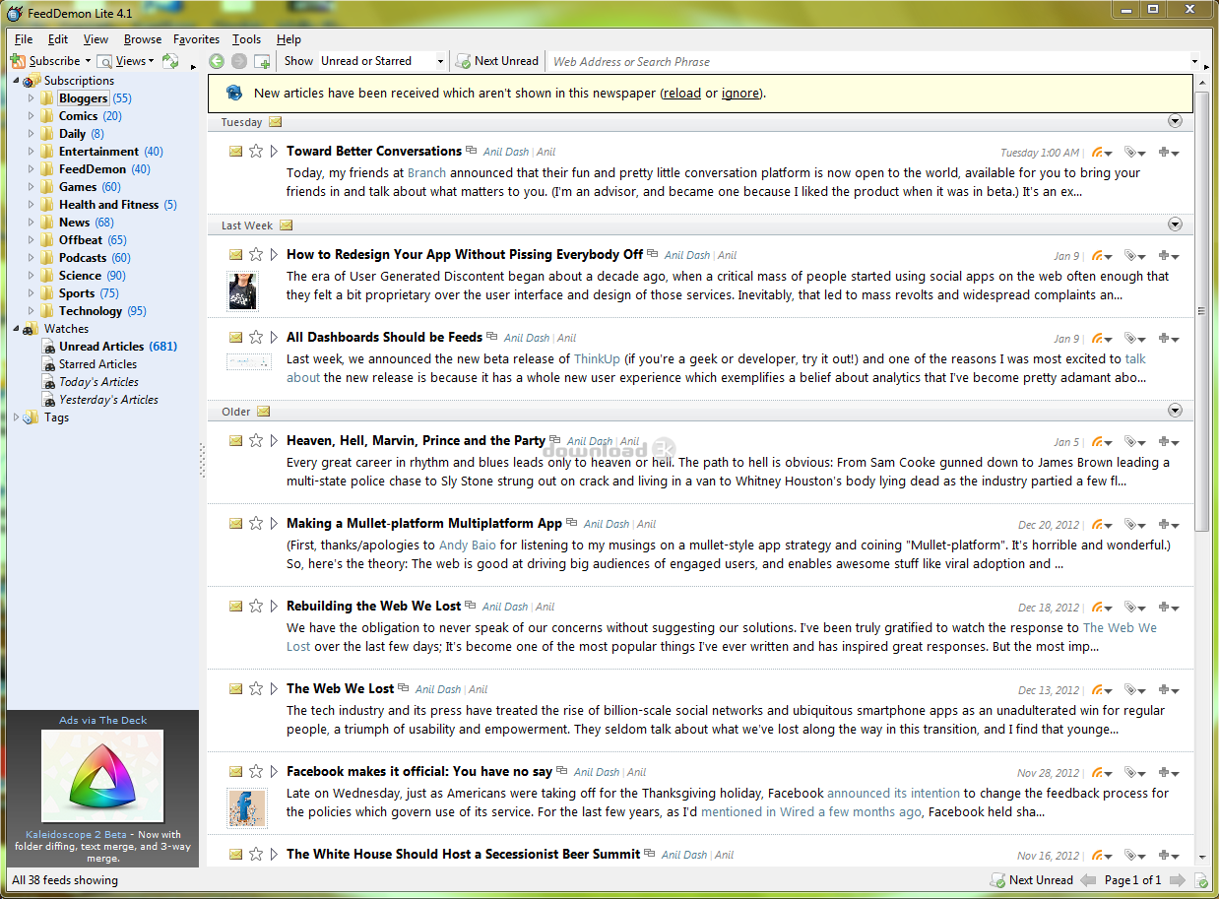1219x899 pixels.
Task: Open tag menu for Heaven, Hell, Marvin article
Action: click(x=1134, y=442)
